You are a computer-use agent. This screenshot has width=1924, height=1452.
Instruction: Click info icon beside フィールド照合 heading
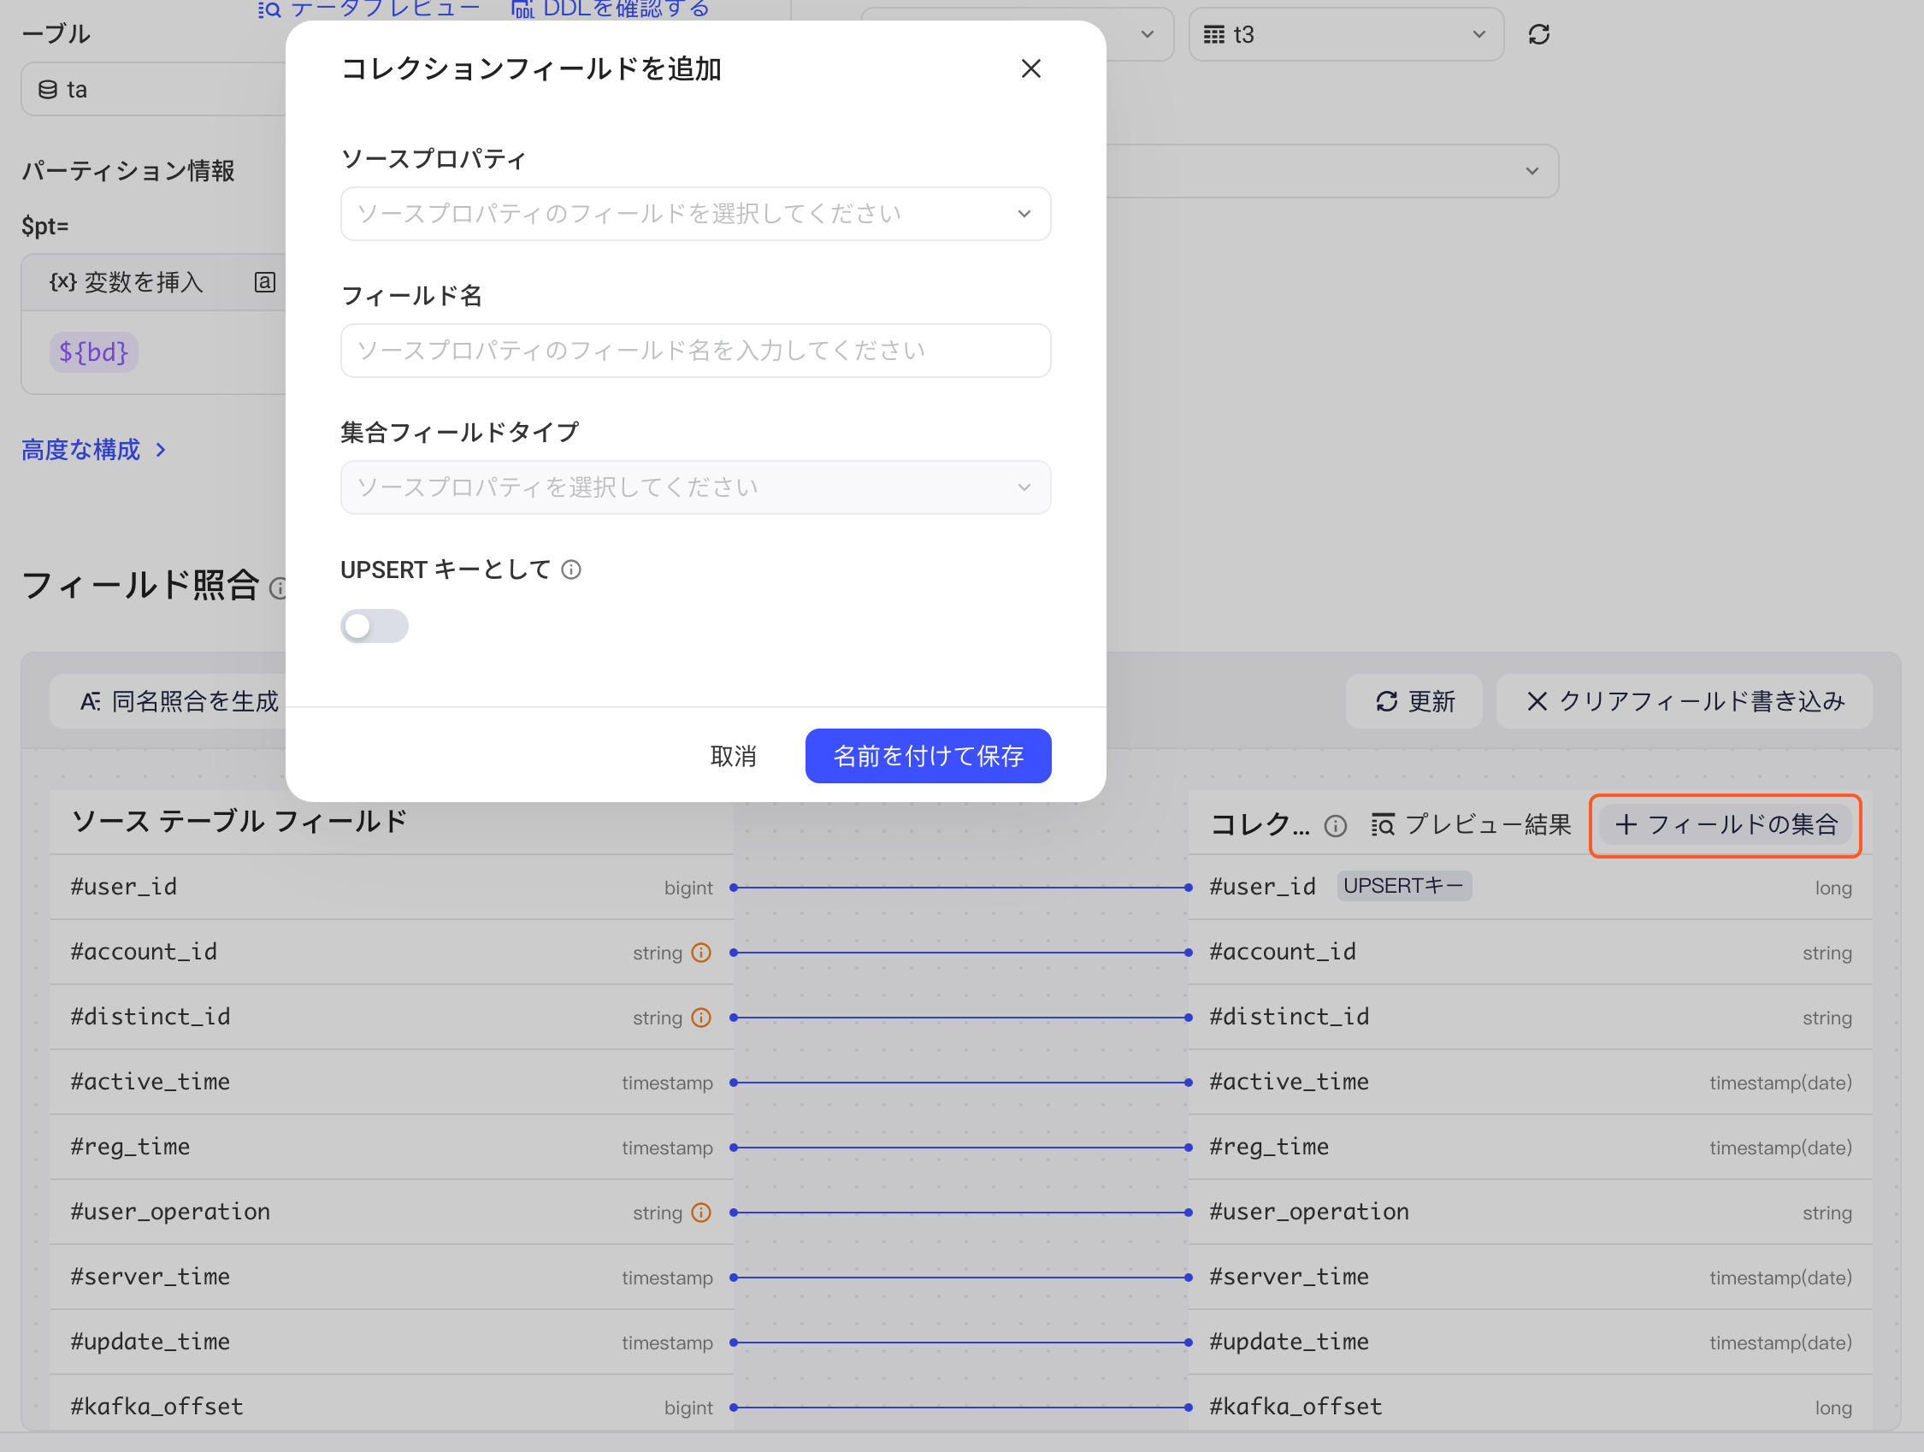(278, 589)
